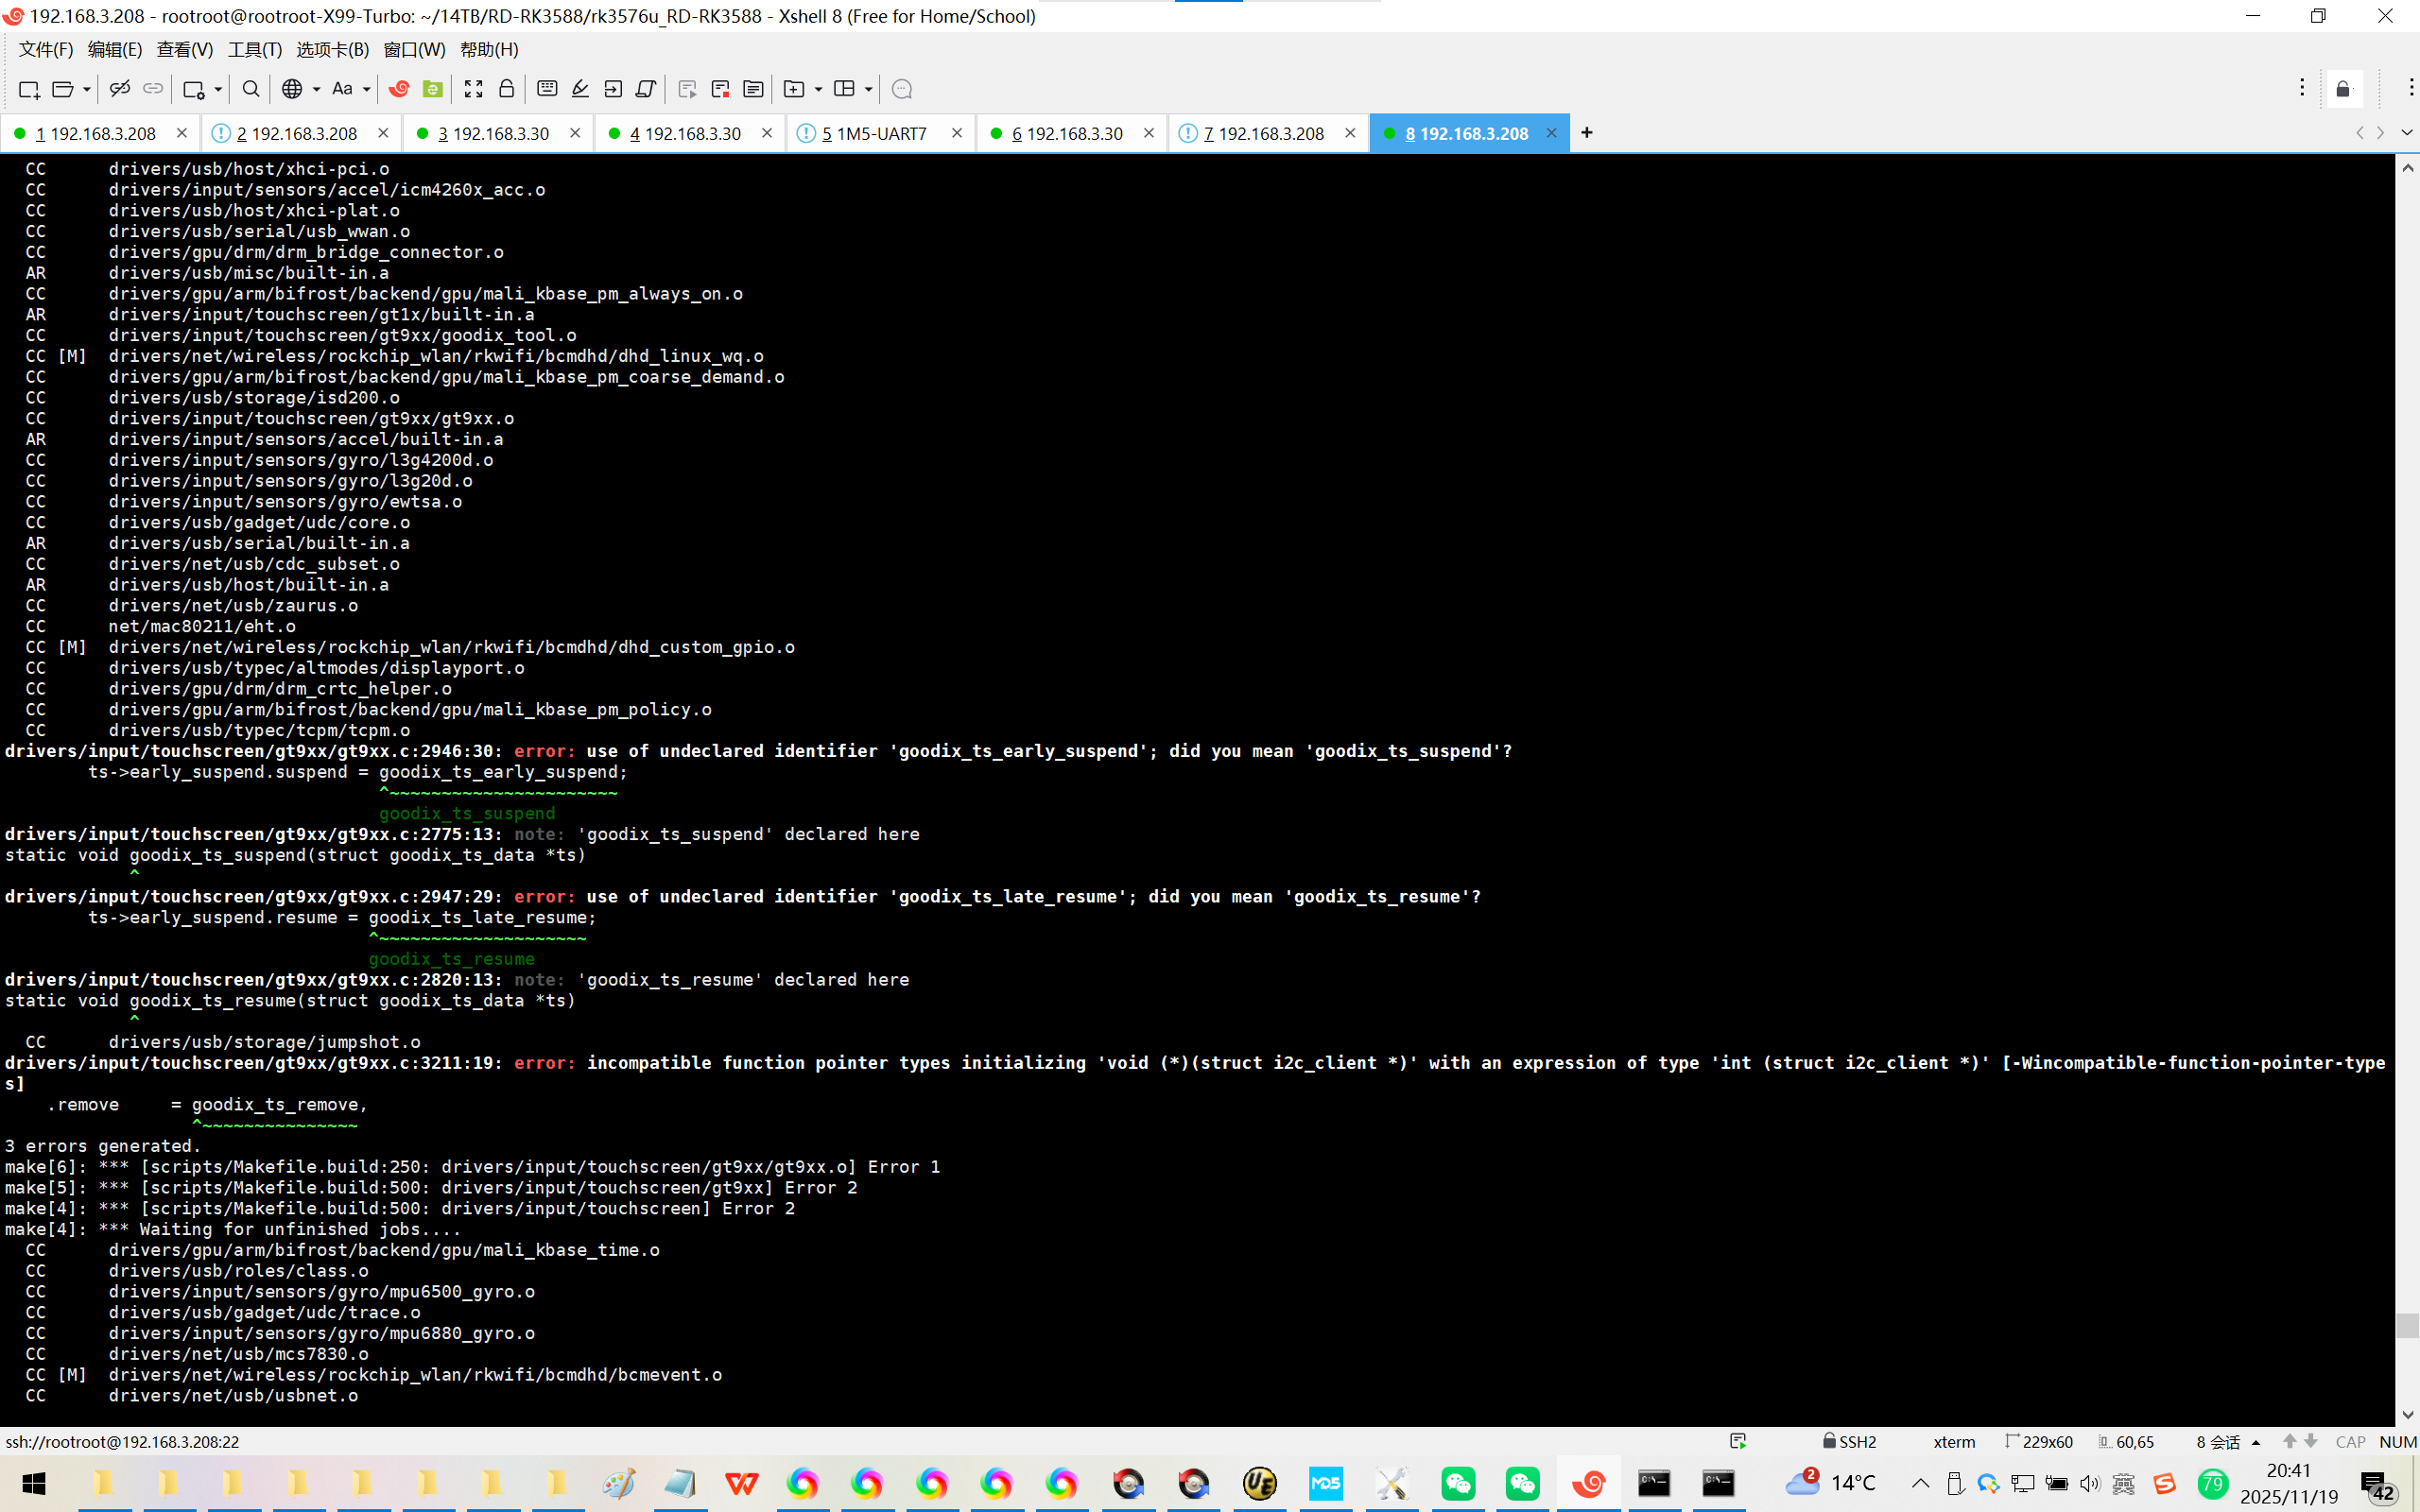The image size is (2420, 1512).
Task: Launch Xftp green folder icon
Action: (432, 89)
